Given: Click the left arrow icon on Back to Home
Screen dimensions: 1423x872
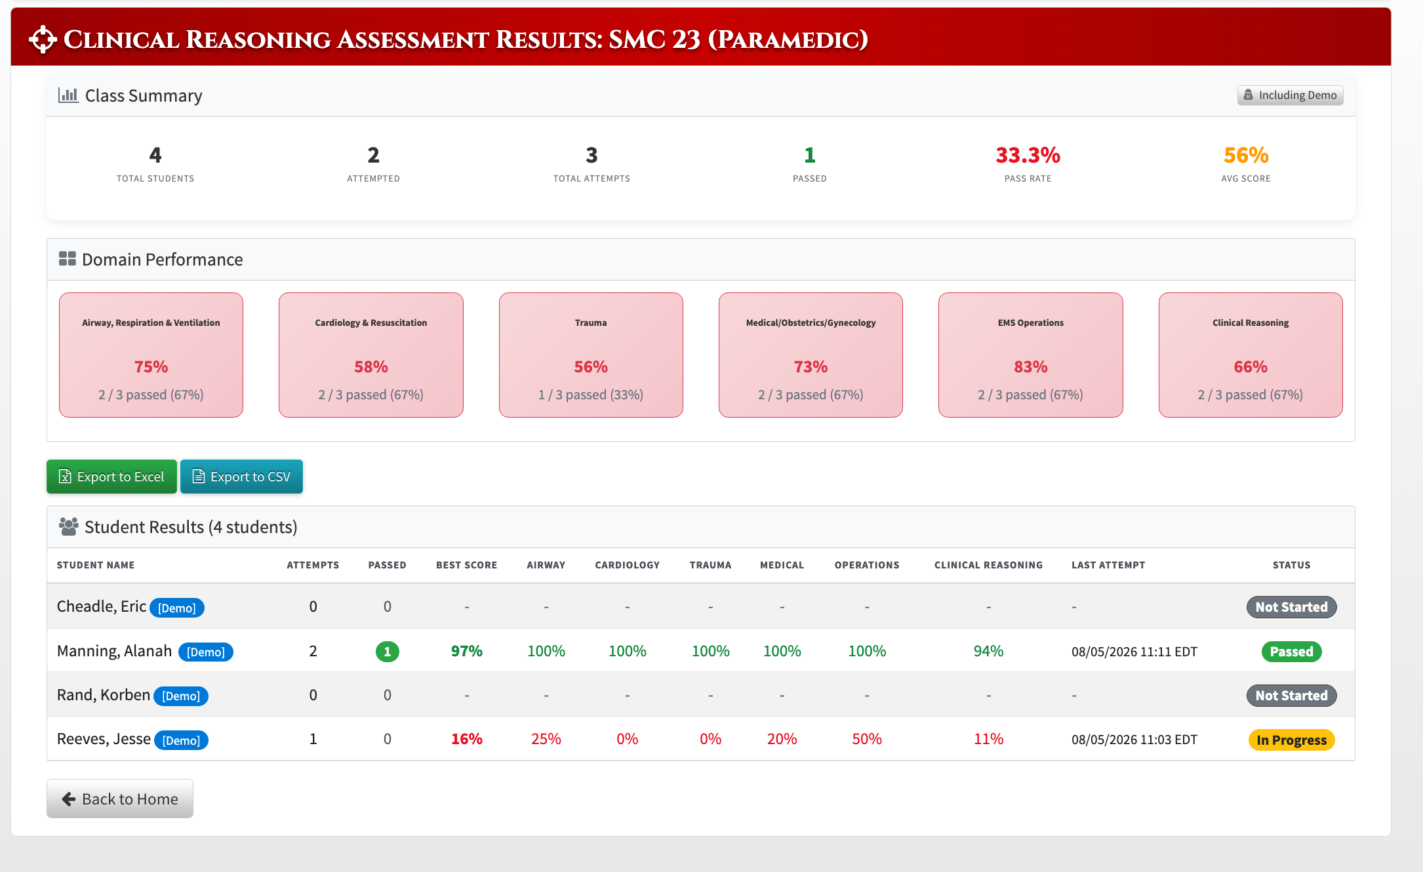Looking at the screenshot, I should pyautogui.click(x=69, y=799).
